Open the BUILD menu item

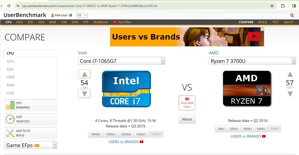pyautogui.click(x=263, y=22)
